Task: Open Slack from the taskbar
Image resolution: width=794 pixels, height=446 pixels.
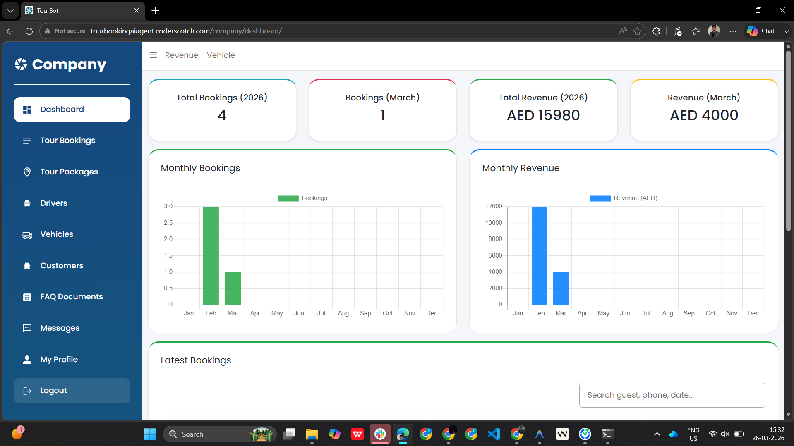Action: (x=380, y=434)
